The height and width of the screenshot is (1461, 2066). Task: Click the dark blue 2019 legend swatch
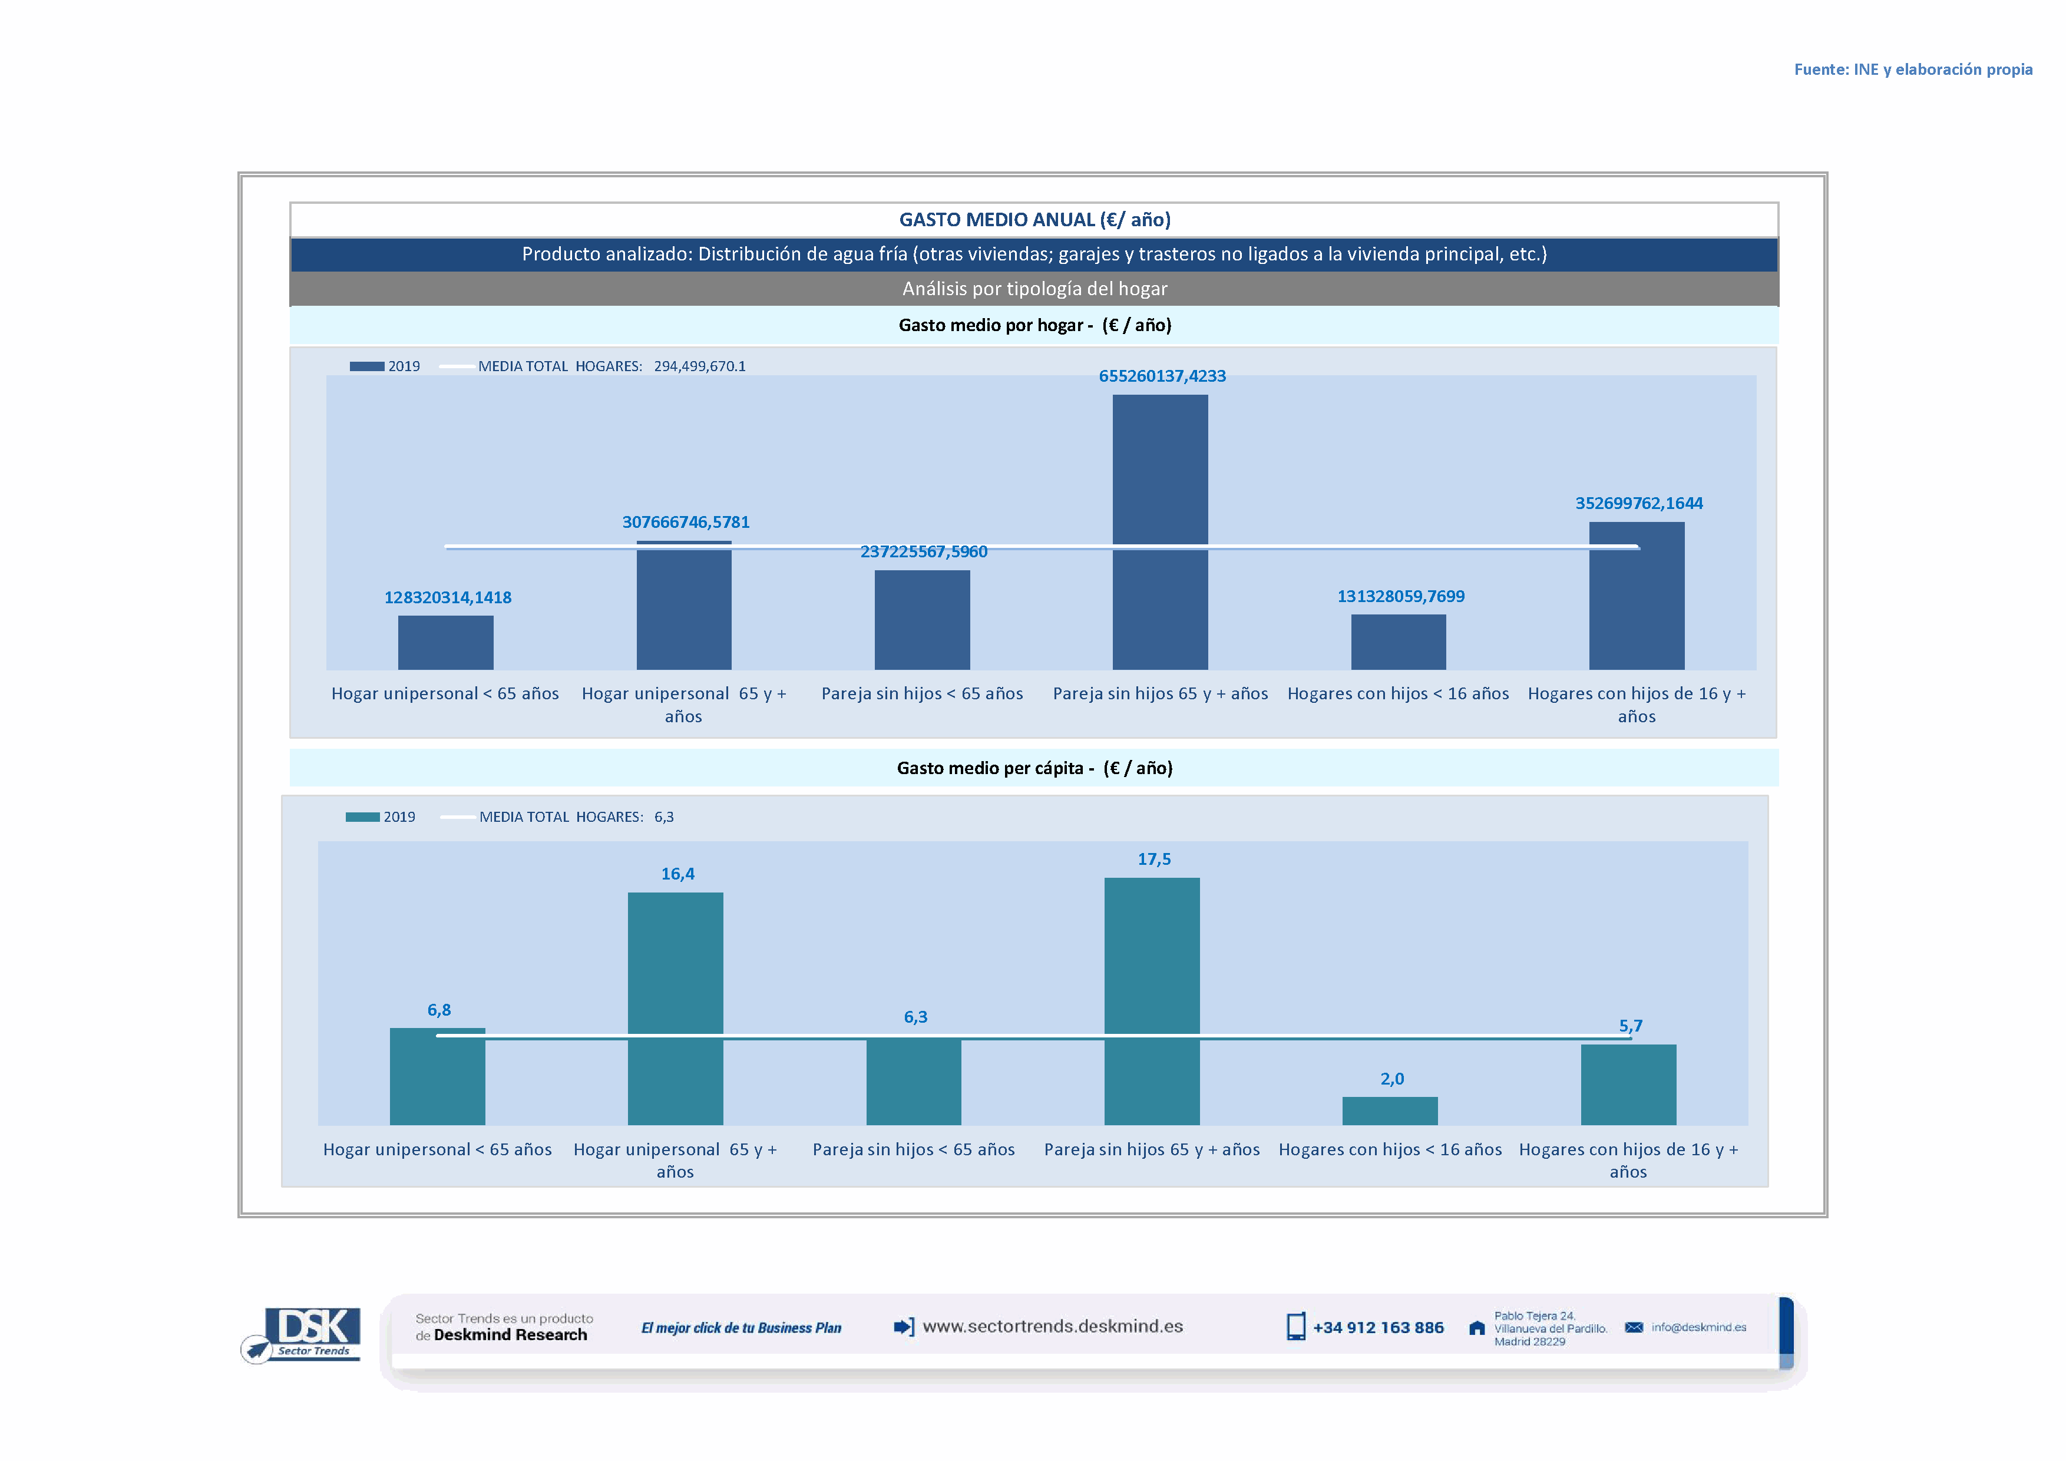pos(366,366)
